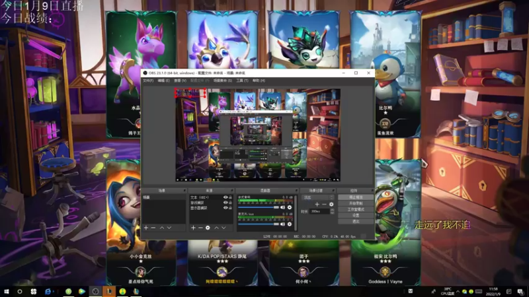The height and width of the screenshot is (297, 529).
Task: Move the scene down in the Scenes panel
Action: tap(169, 228)
